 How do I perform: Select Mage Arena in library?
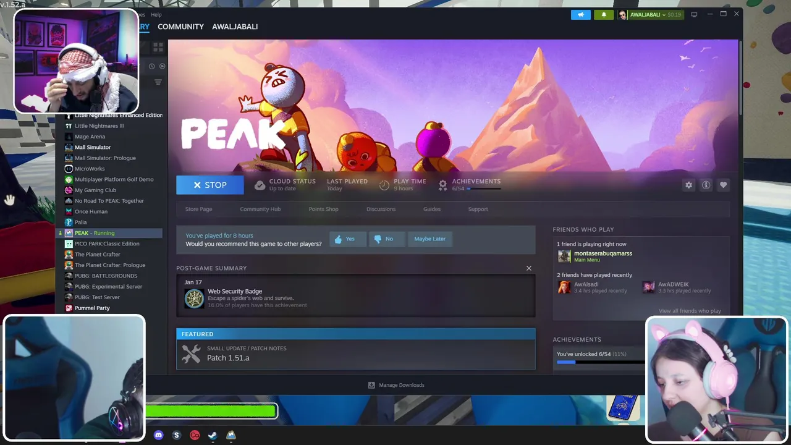point(90,137)
